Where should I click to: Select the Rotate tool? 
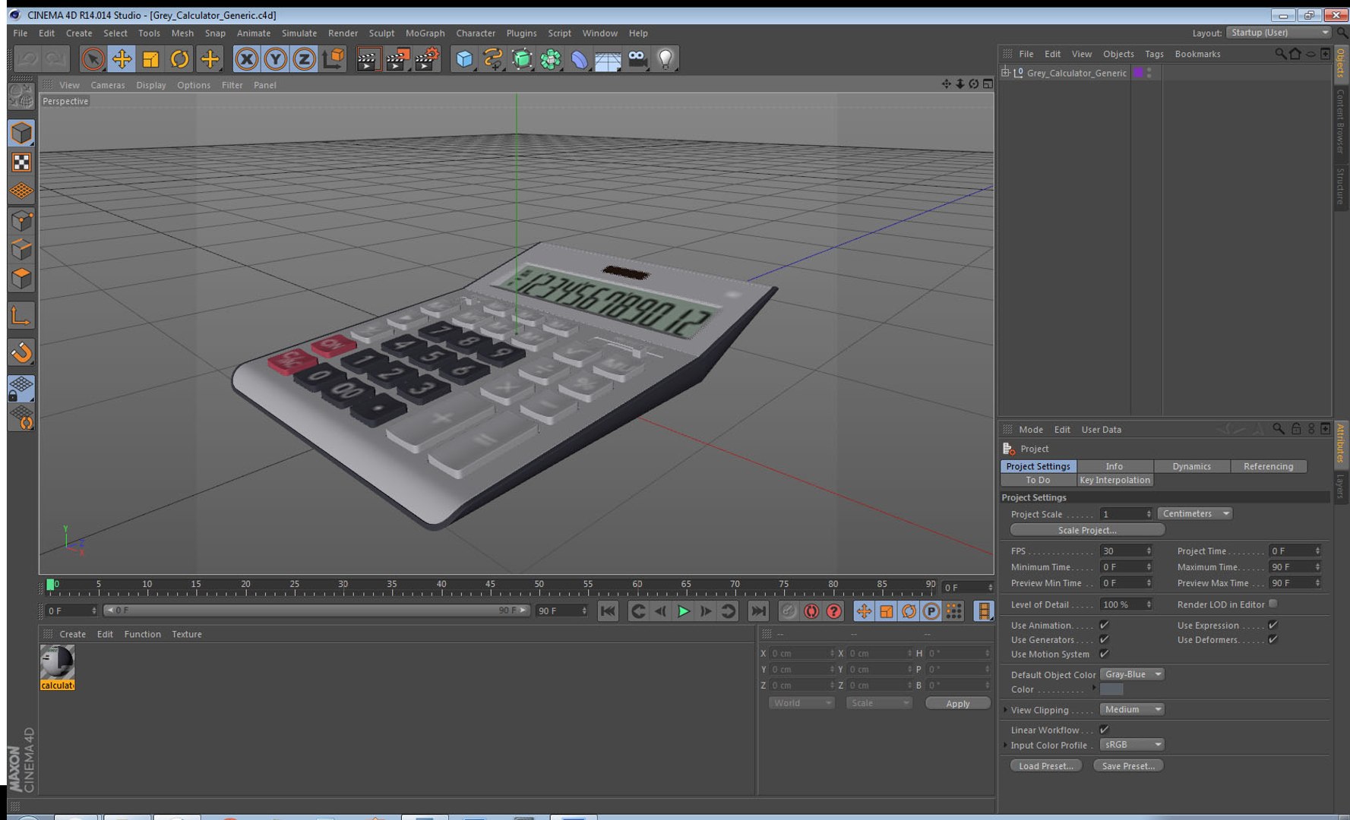click(179, 59)
